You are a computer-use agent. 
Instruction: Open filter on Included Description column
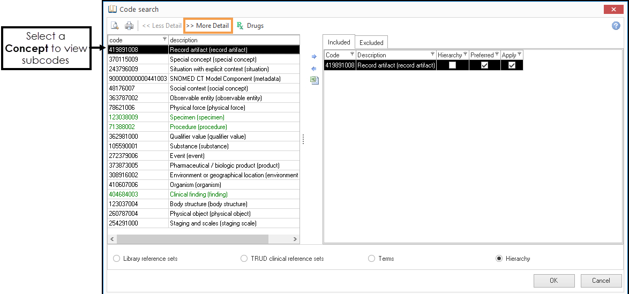coord(432,55)
